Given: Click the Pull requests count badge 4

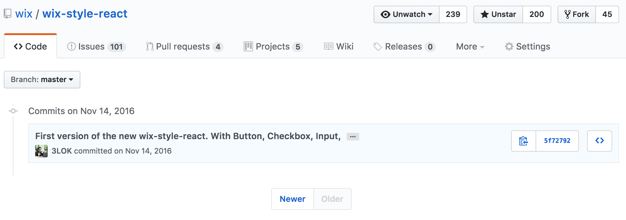Looking at the screenshot, I should [x=218, y=47].
